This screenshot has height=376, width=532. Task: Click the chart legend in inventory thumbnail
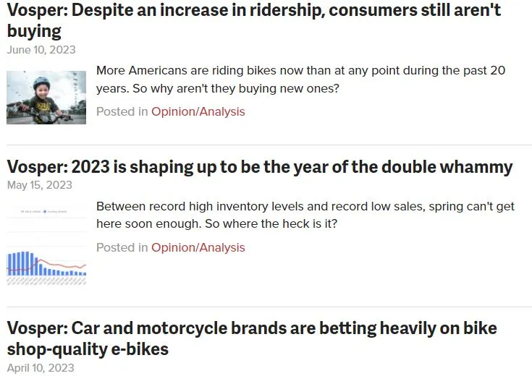(46, 211)
